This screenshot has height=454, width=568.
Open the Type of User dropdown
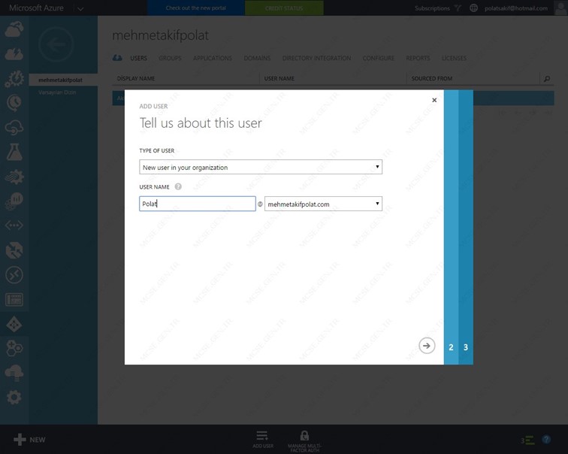261,167
